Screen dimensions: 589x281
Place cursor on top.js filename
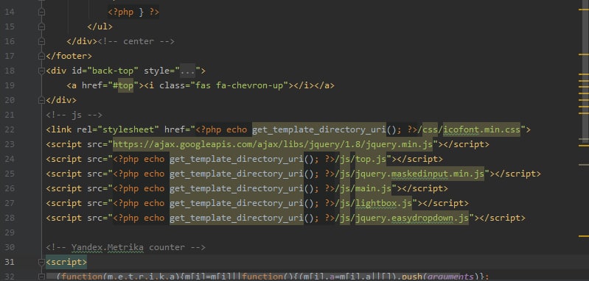point(371,159)
